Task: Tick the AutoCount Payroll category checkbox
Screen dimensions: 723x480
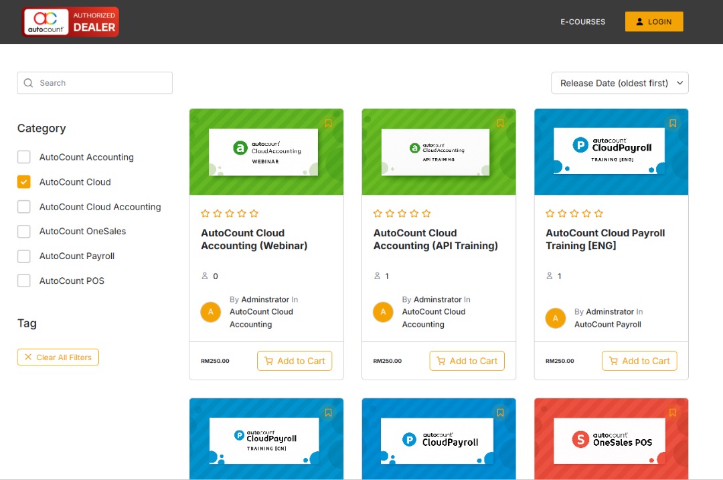Action: (24, 256)
